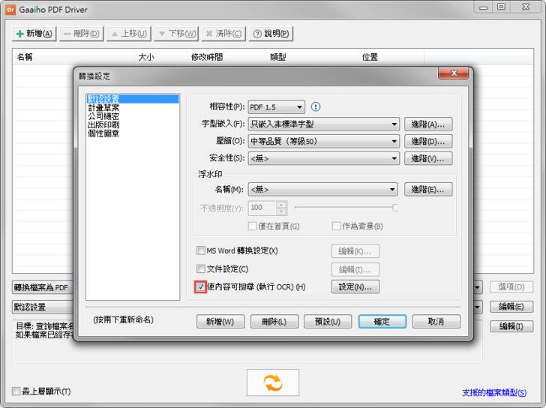The image size is (546, 408).
Task: Click the Gaaiho PDF Driver title icon
Action: (10, 10)
